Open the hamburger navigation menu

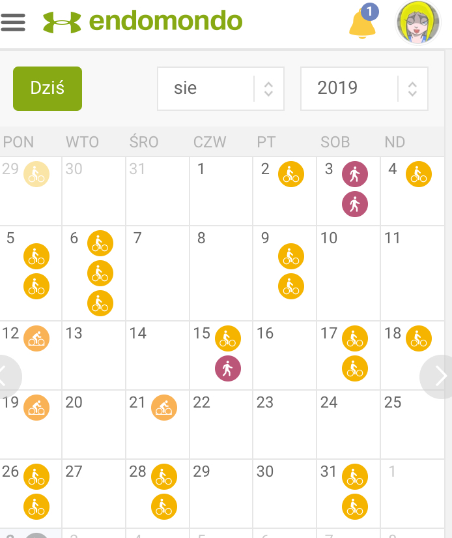13,22
